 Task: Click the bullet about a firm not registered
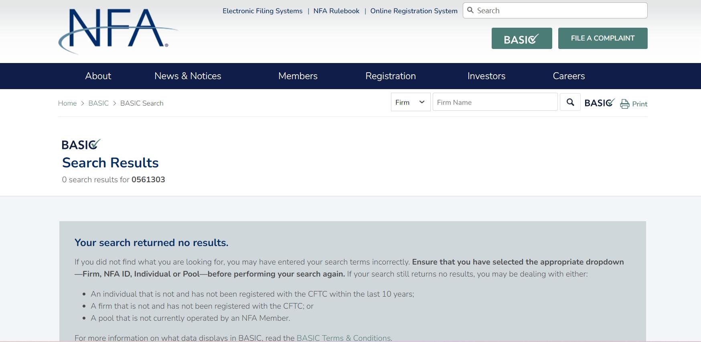[x=202, y=306]
